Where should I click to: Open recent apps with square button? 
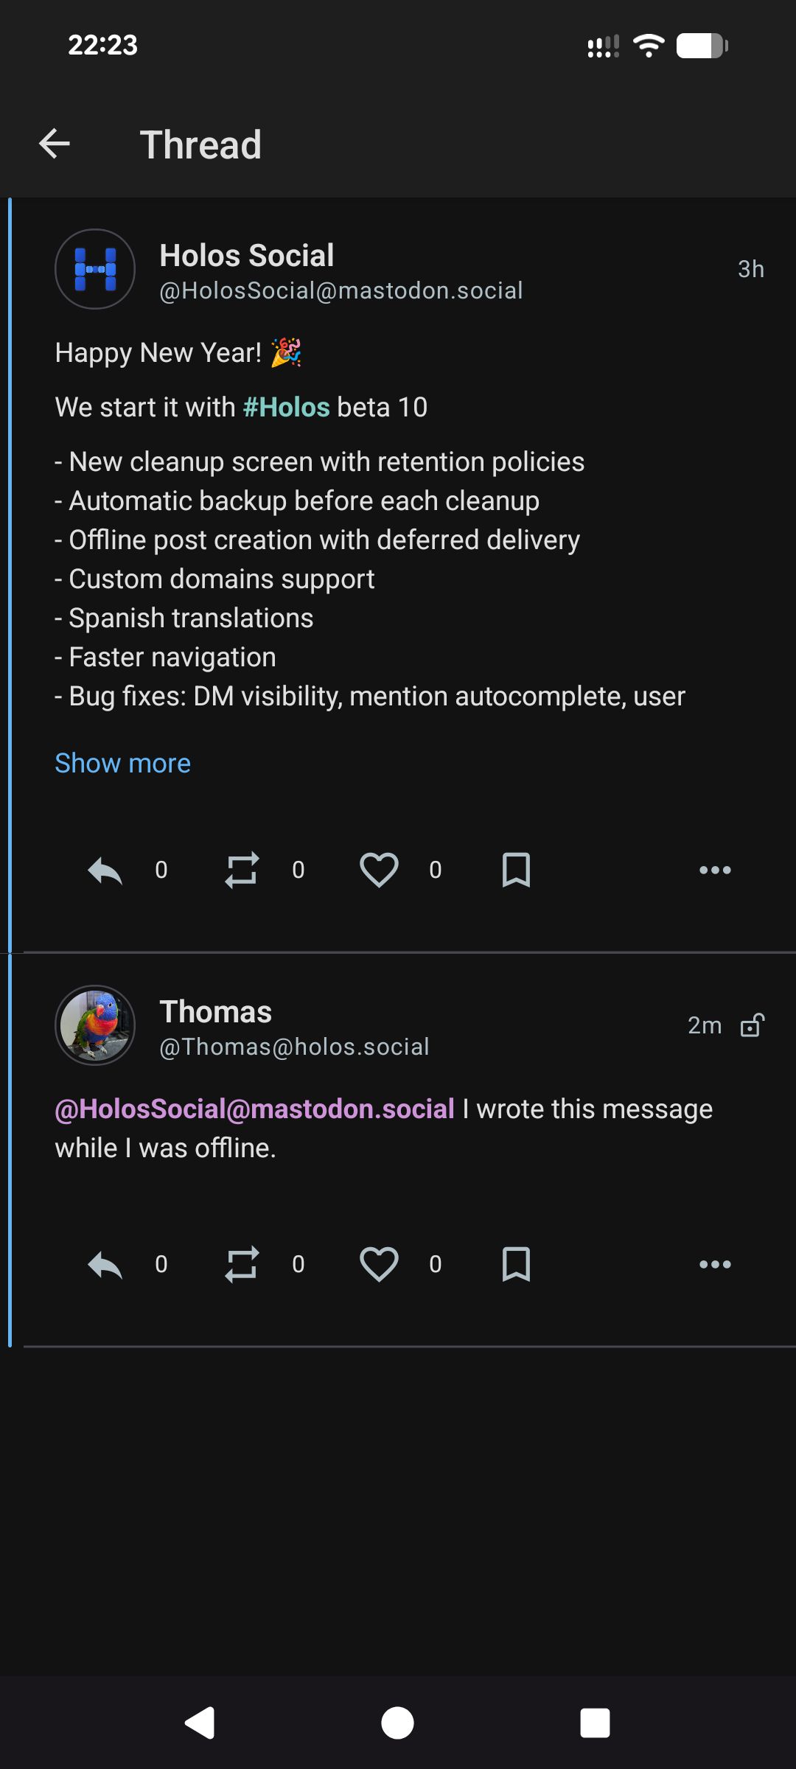click(x=595, y=1723)
